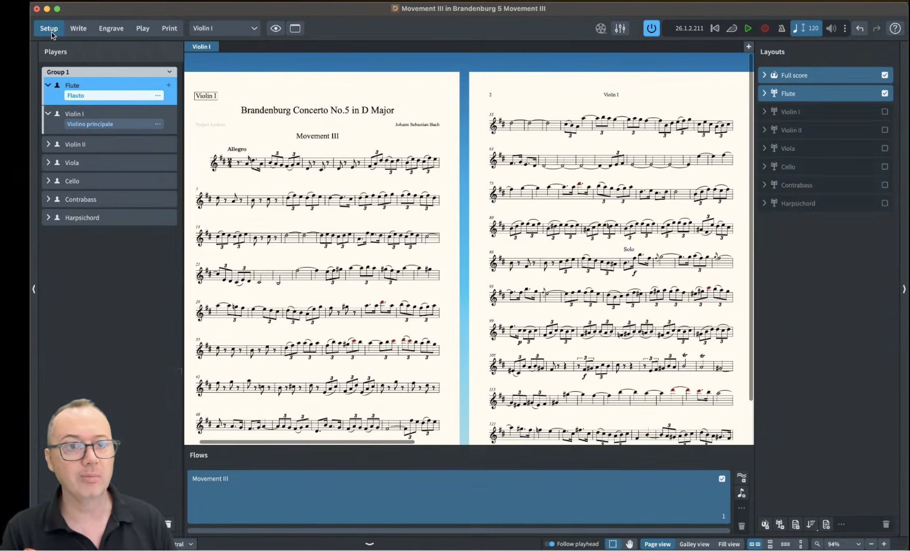Switch to Play mode

[143, 28]
